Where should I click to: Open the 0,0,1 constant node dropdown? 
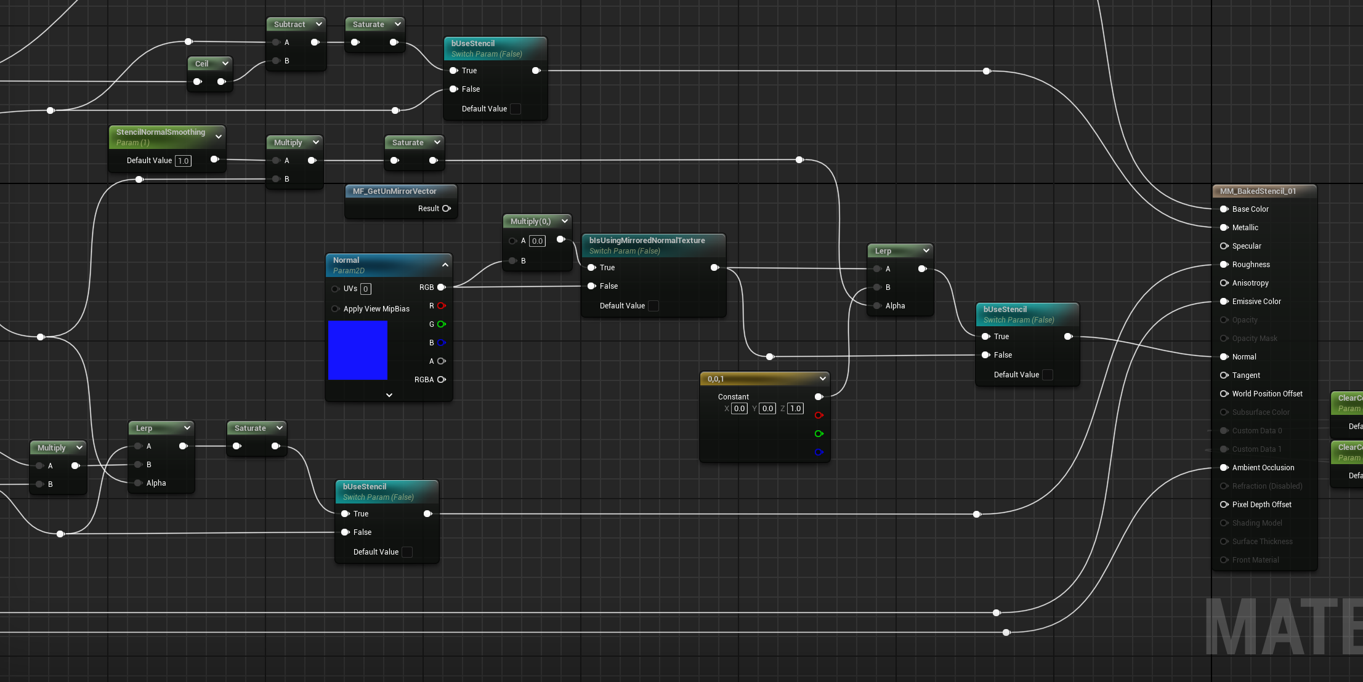[822, 379]
